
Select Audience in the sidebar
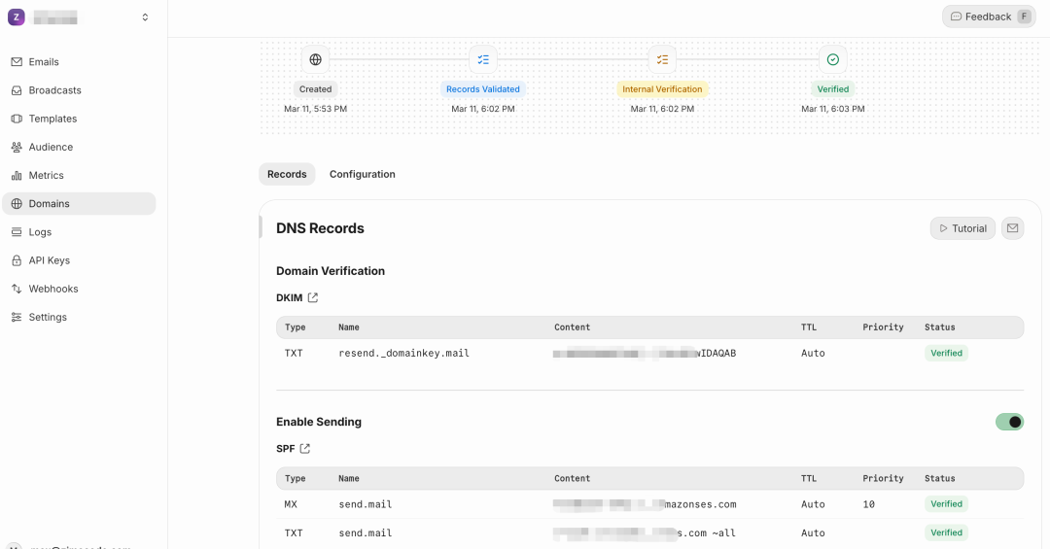[79, 147]
